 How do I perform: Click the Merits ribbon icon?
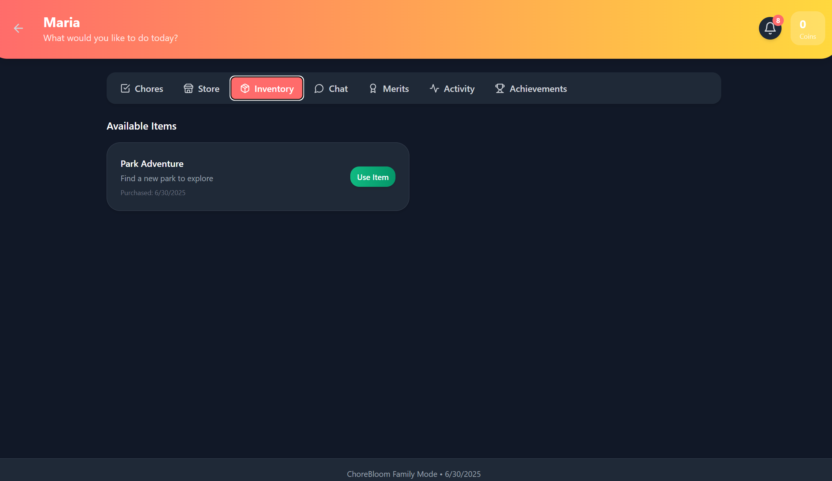pos(373,89)
